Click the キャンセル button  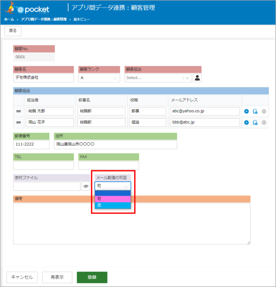click(x=22, y=277)
